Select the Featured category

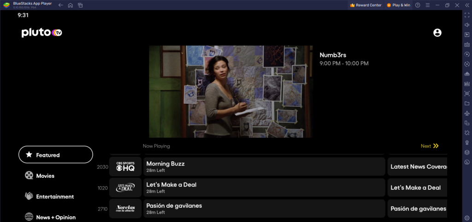pyautogui.click(x=56, y=154)
